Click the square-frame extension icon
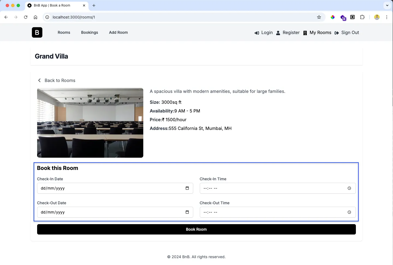 [x=352, y=17]
